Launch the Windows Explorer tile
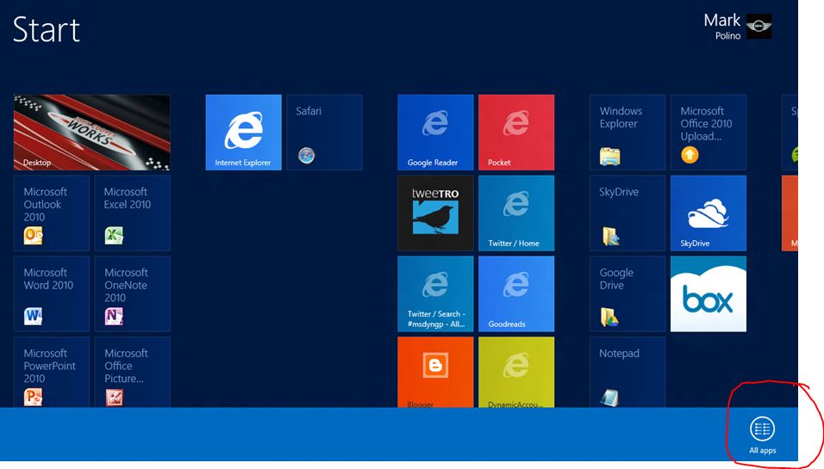824x469 pixels. click(627, 133)
